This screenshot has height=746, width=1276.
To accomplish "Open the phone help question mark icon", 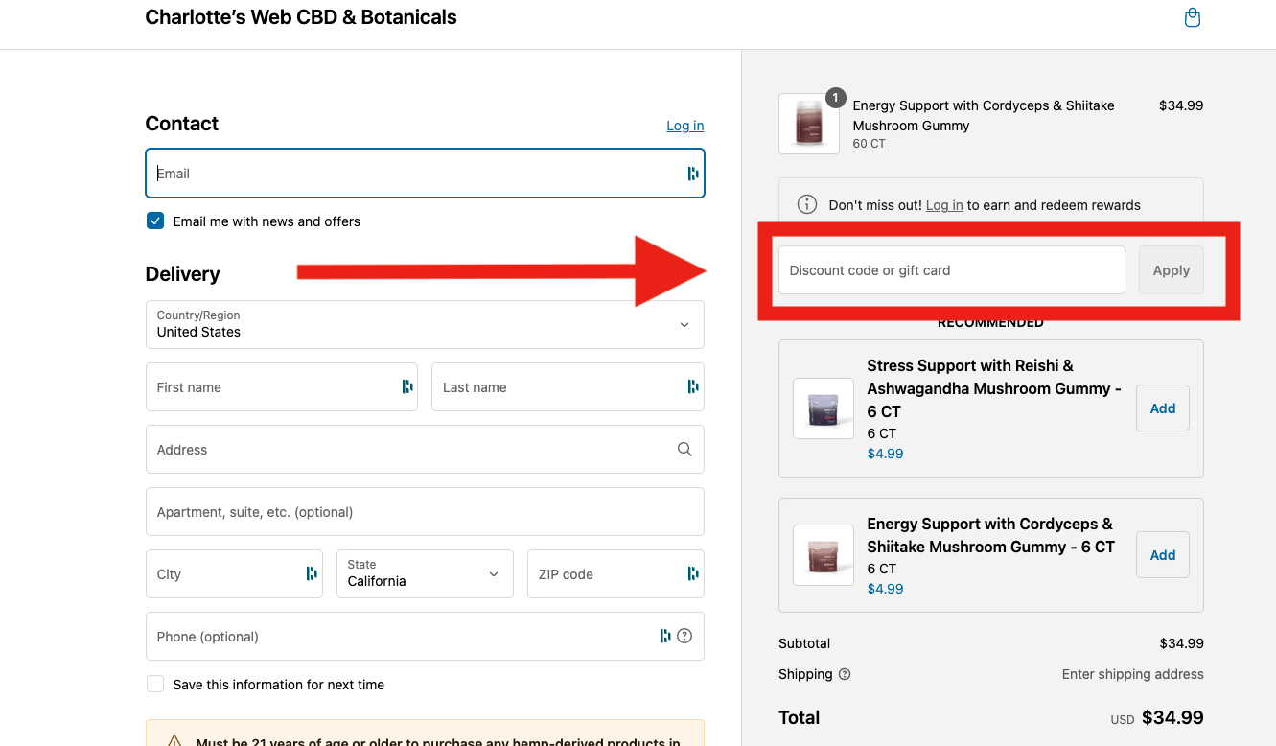I will (684, 636).
